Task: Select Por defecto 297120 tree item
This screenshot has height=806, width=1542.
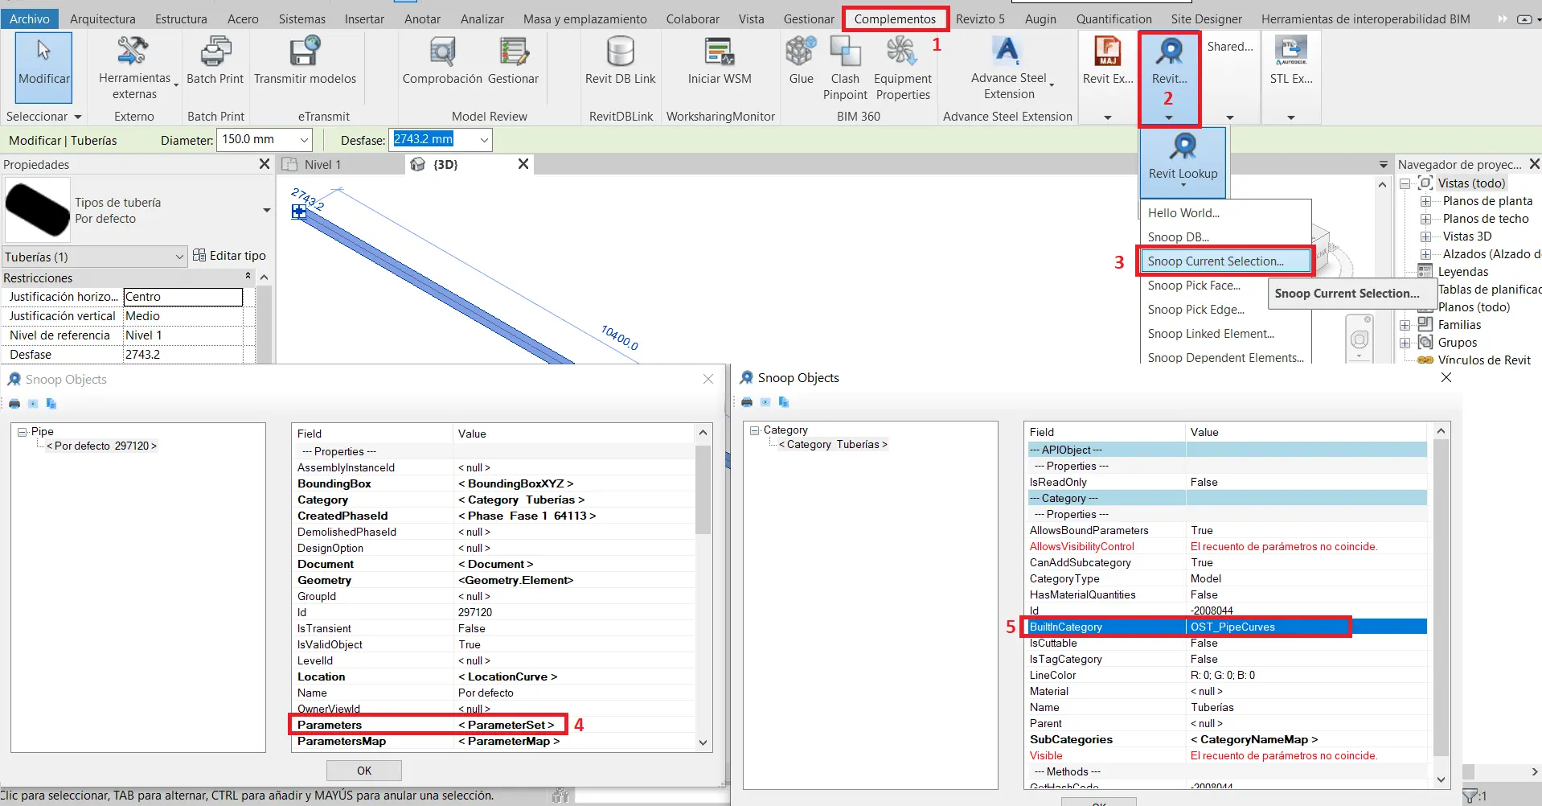Action: click(x=101, y=446)
